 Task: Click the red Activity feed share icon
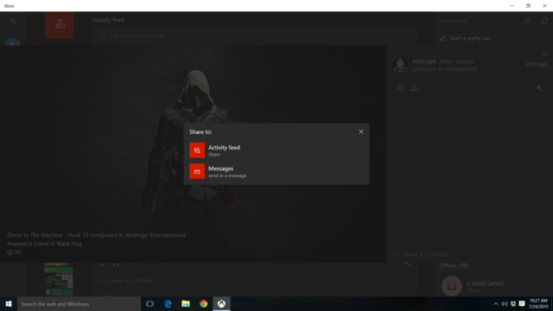(197, 150)
